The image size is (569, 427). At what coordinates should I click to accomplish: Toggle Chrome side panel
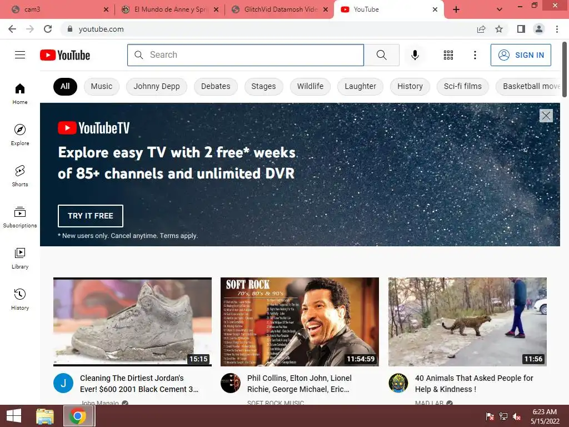[521, 29]
